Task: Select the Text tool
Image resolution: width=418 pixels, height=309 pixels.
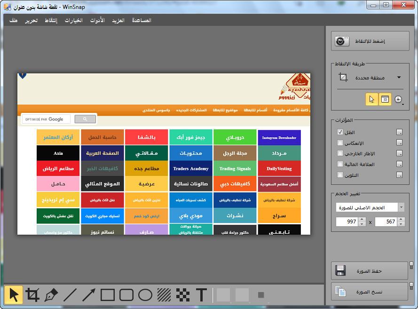Action: [202, 295]
